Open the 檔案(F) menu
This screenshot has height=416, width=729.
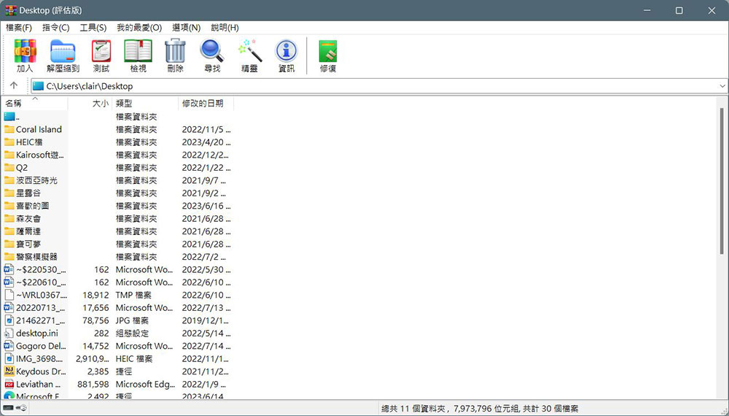[x=19, y=28]
